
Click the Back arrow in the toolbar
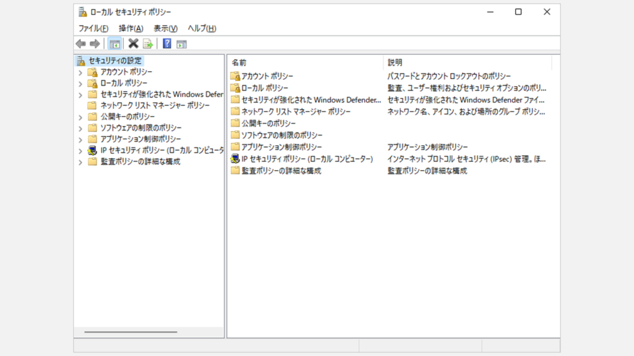pos(80,44)
